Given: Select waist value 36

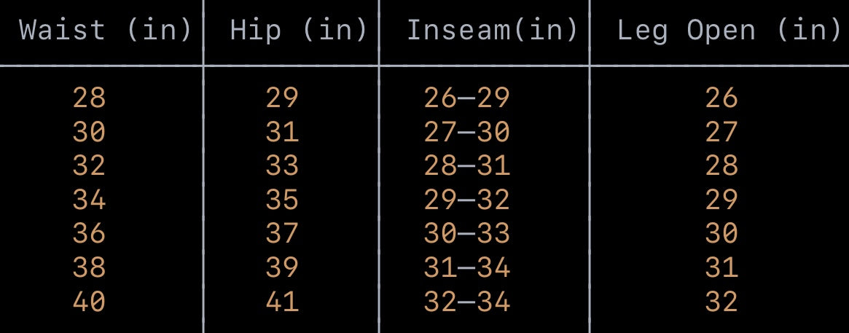Looking at the screenshot, I should tap(90, 234).
